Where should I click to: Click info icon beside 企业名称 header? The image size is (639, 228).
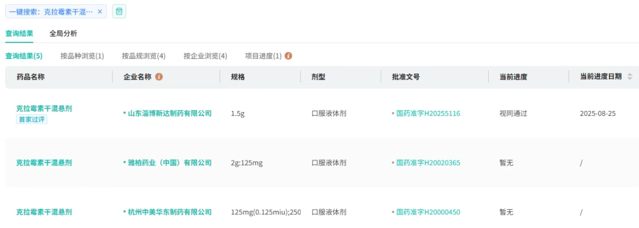pos(159,77)
